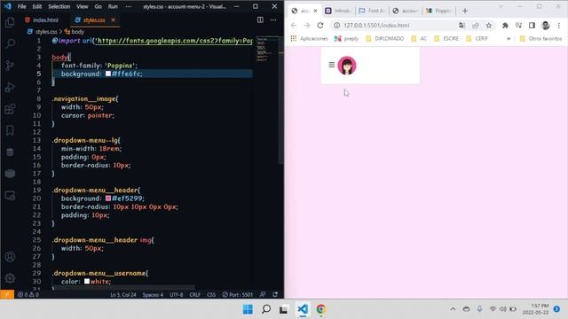The width and height of the screenshot is (568, 319).
Task: Click the translate page icon in Chrome
Action: pos(461,26)
